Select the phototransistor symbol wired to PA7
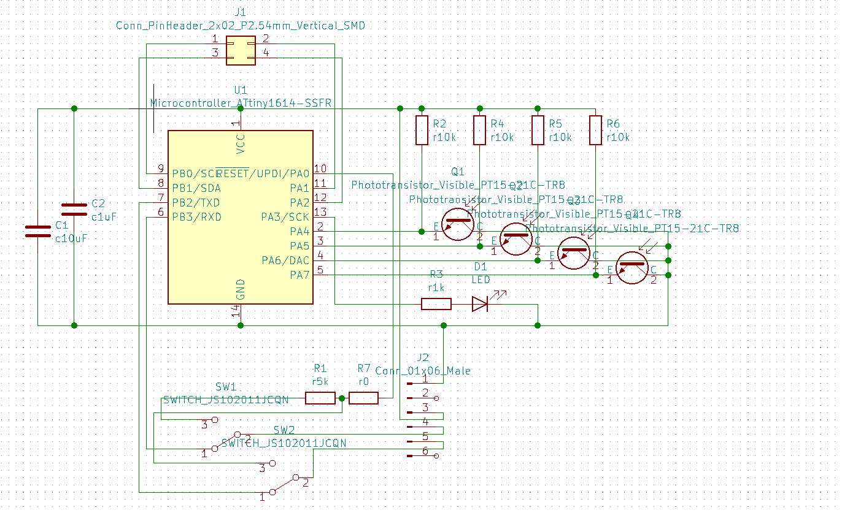The image size is (842, 513). pos(631,268)
